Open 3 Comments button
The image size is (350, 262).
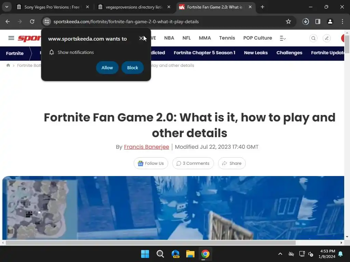[x=193, y=163]
